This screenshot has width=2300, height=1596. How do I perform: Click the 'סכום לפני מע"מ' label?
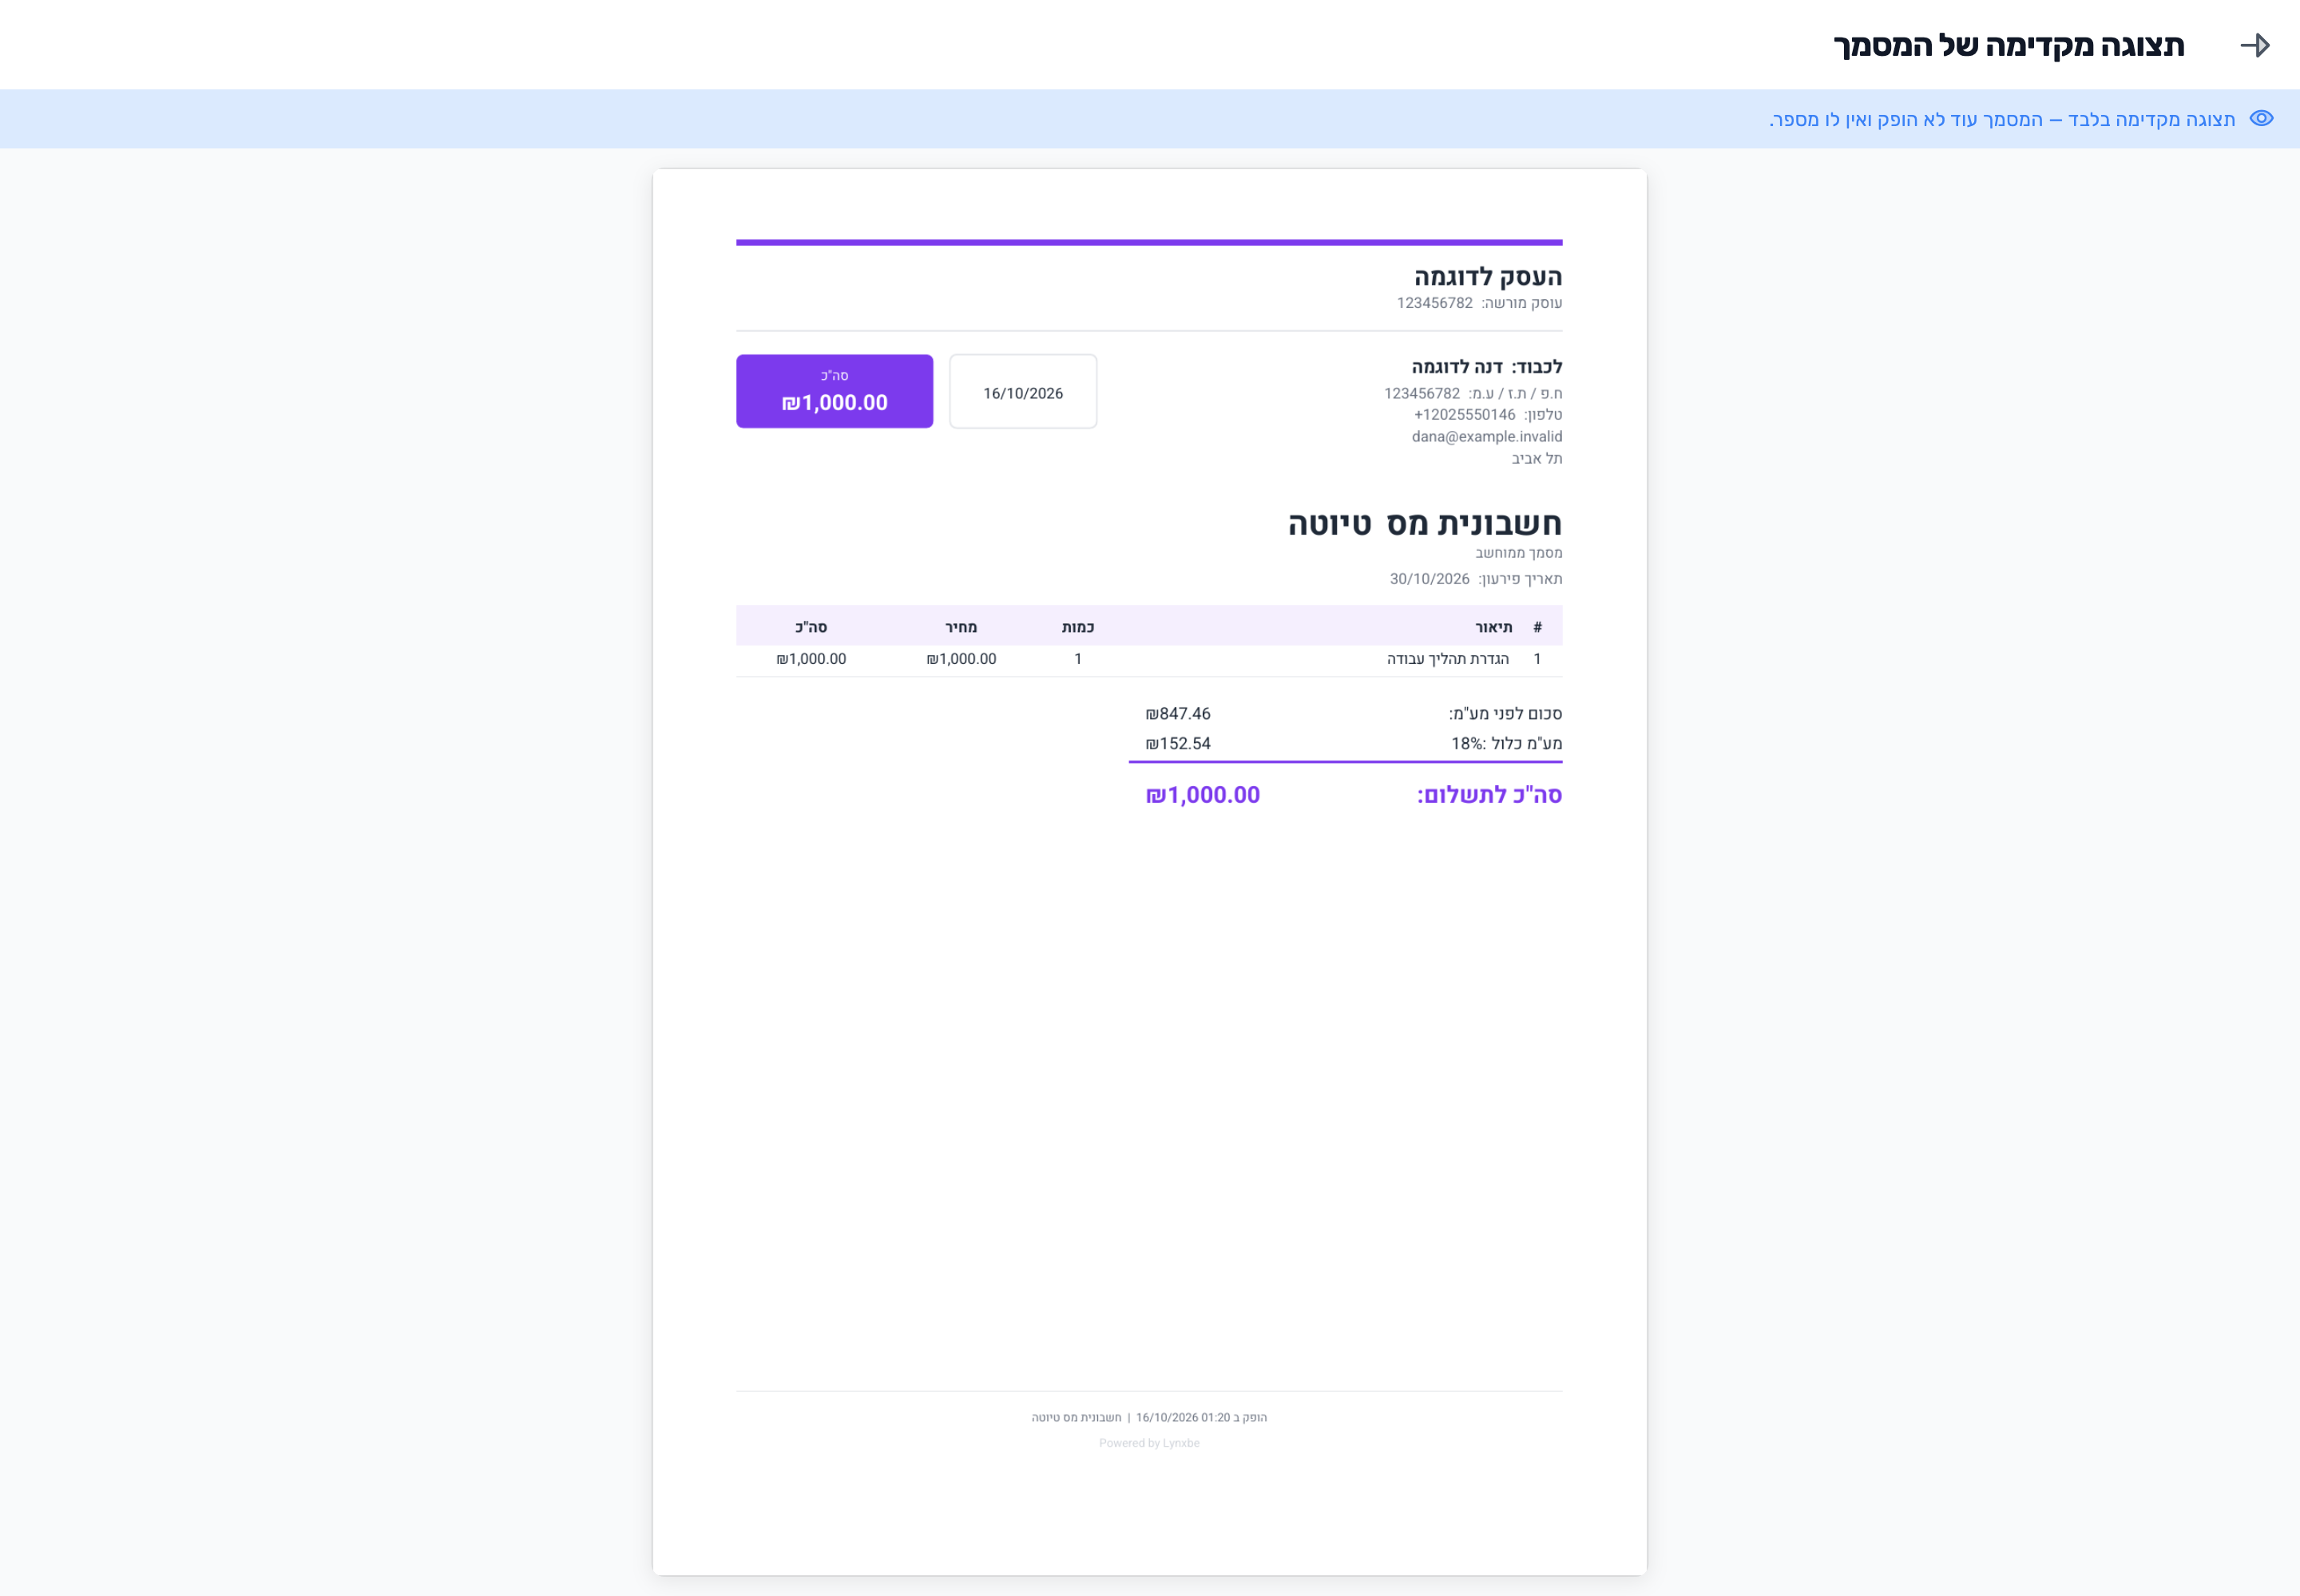1505,713
